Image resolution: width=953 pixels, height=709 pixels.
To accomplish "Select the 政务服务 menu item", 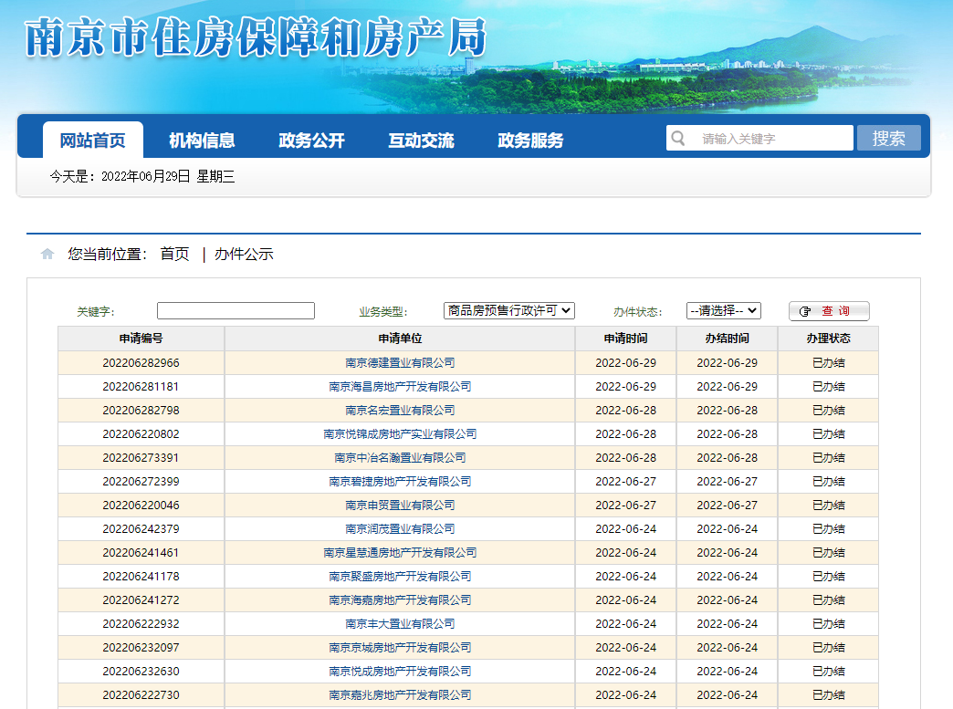I will point(530,141).
